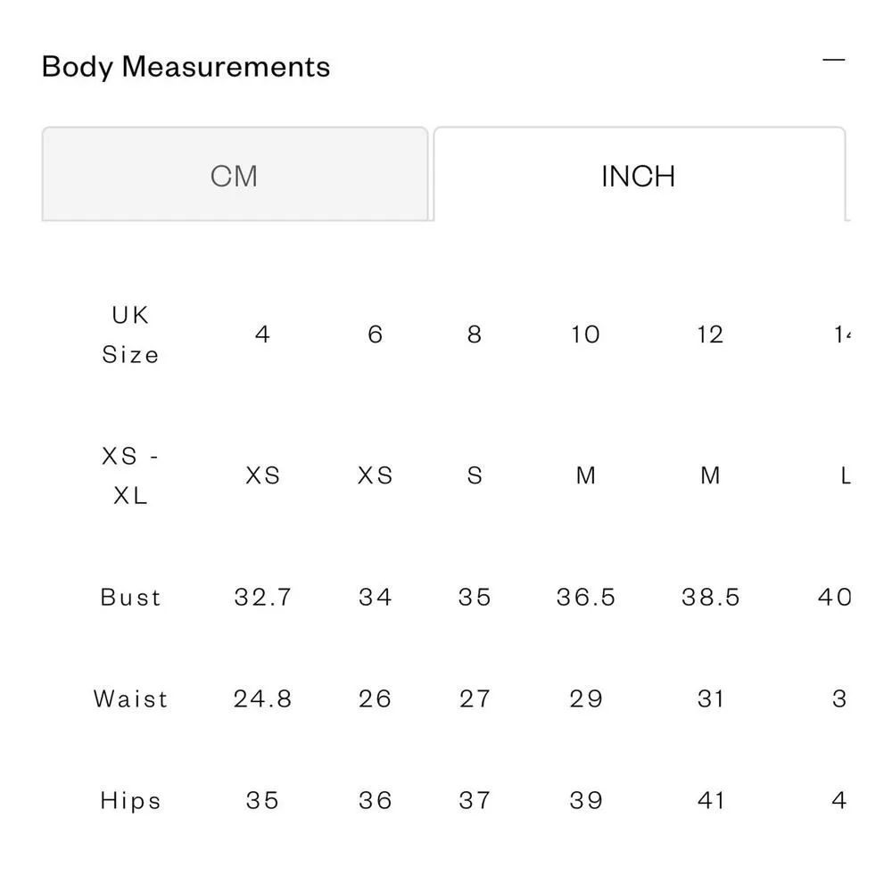Viewport: 892px width, 892px height.
Task: Click the Body Measurements heading
Action: pos(186,67)
